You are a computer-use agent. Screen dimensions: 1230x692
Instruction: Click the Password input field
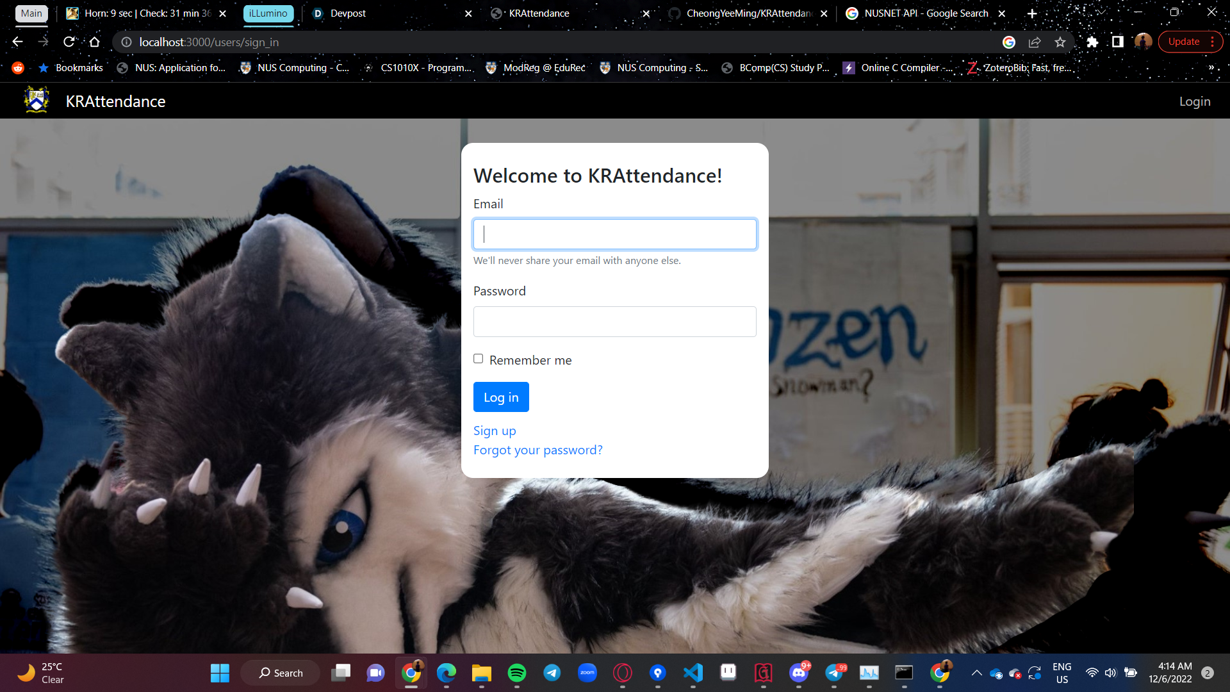pyautogui.click(x=614, y=322)
